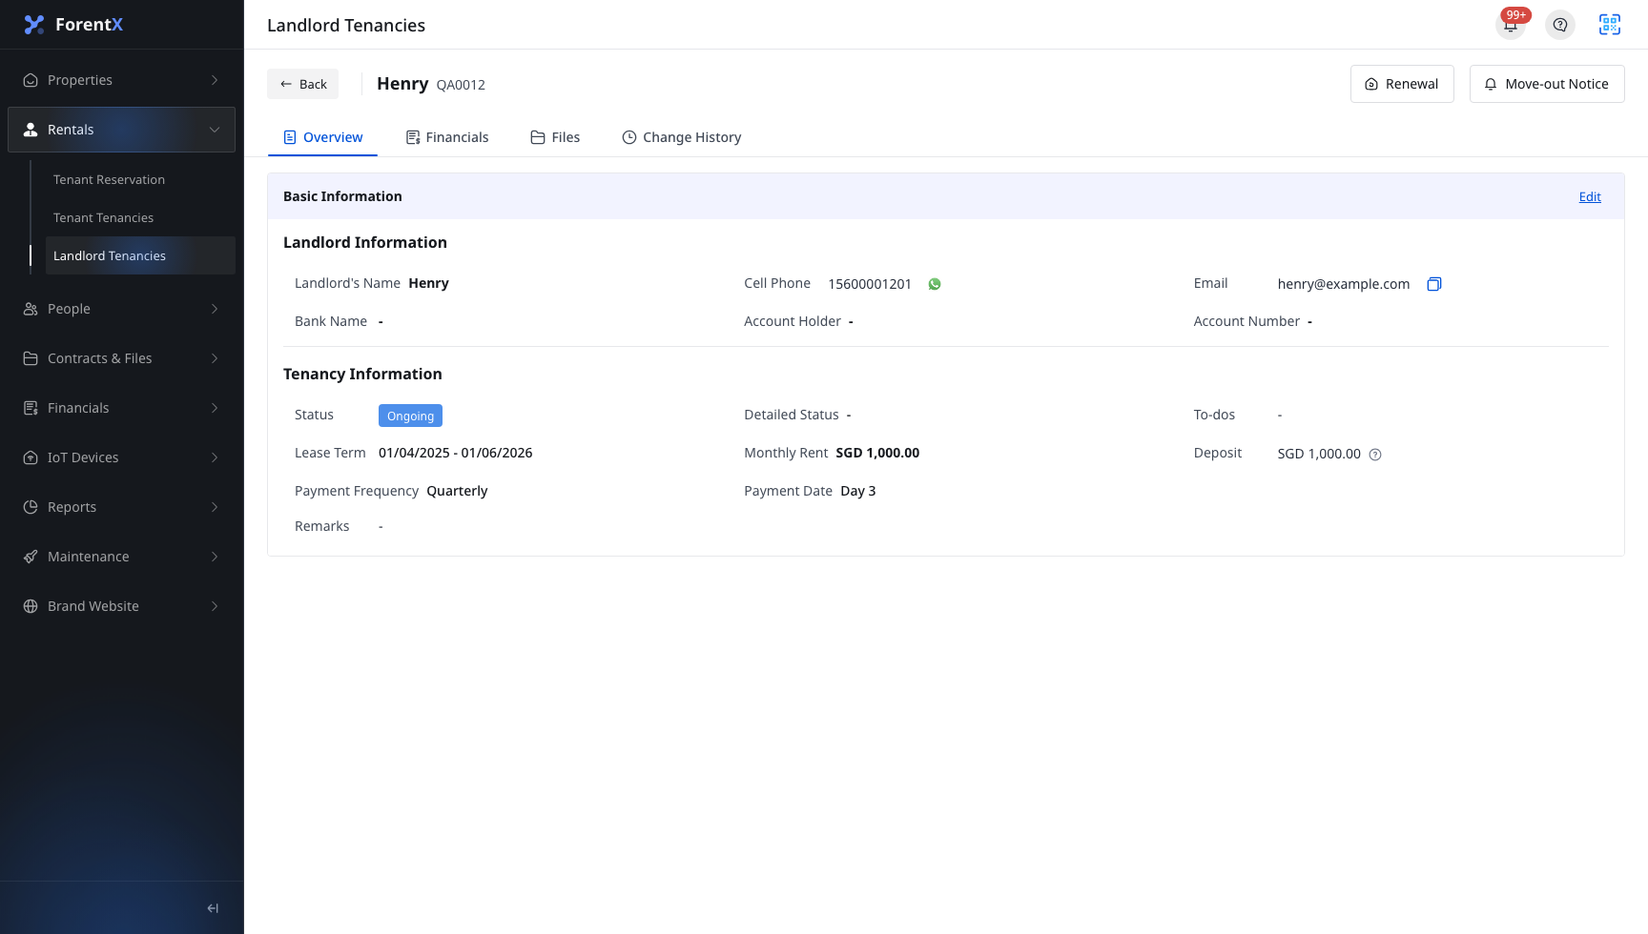
Task: Click the Properties sidebar icon
Action: (x=31, y=80)
